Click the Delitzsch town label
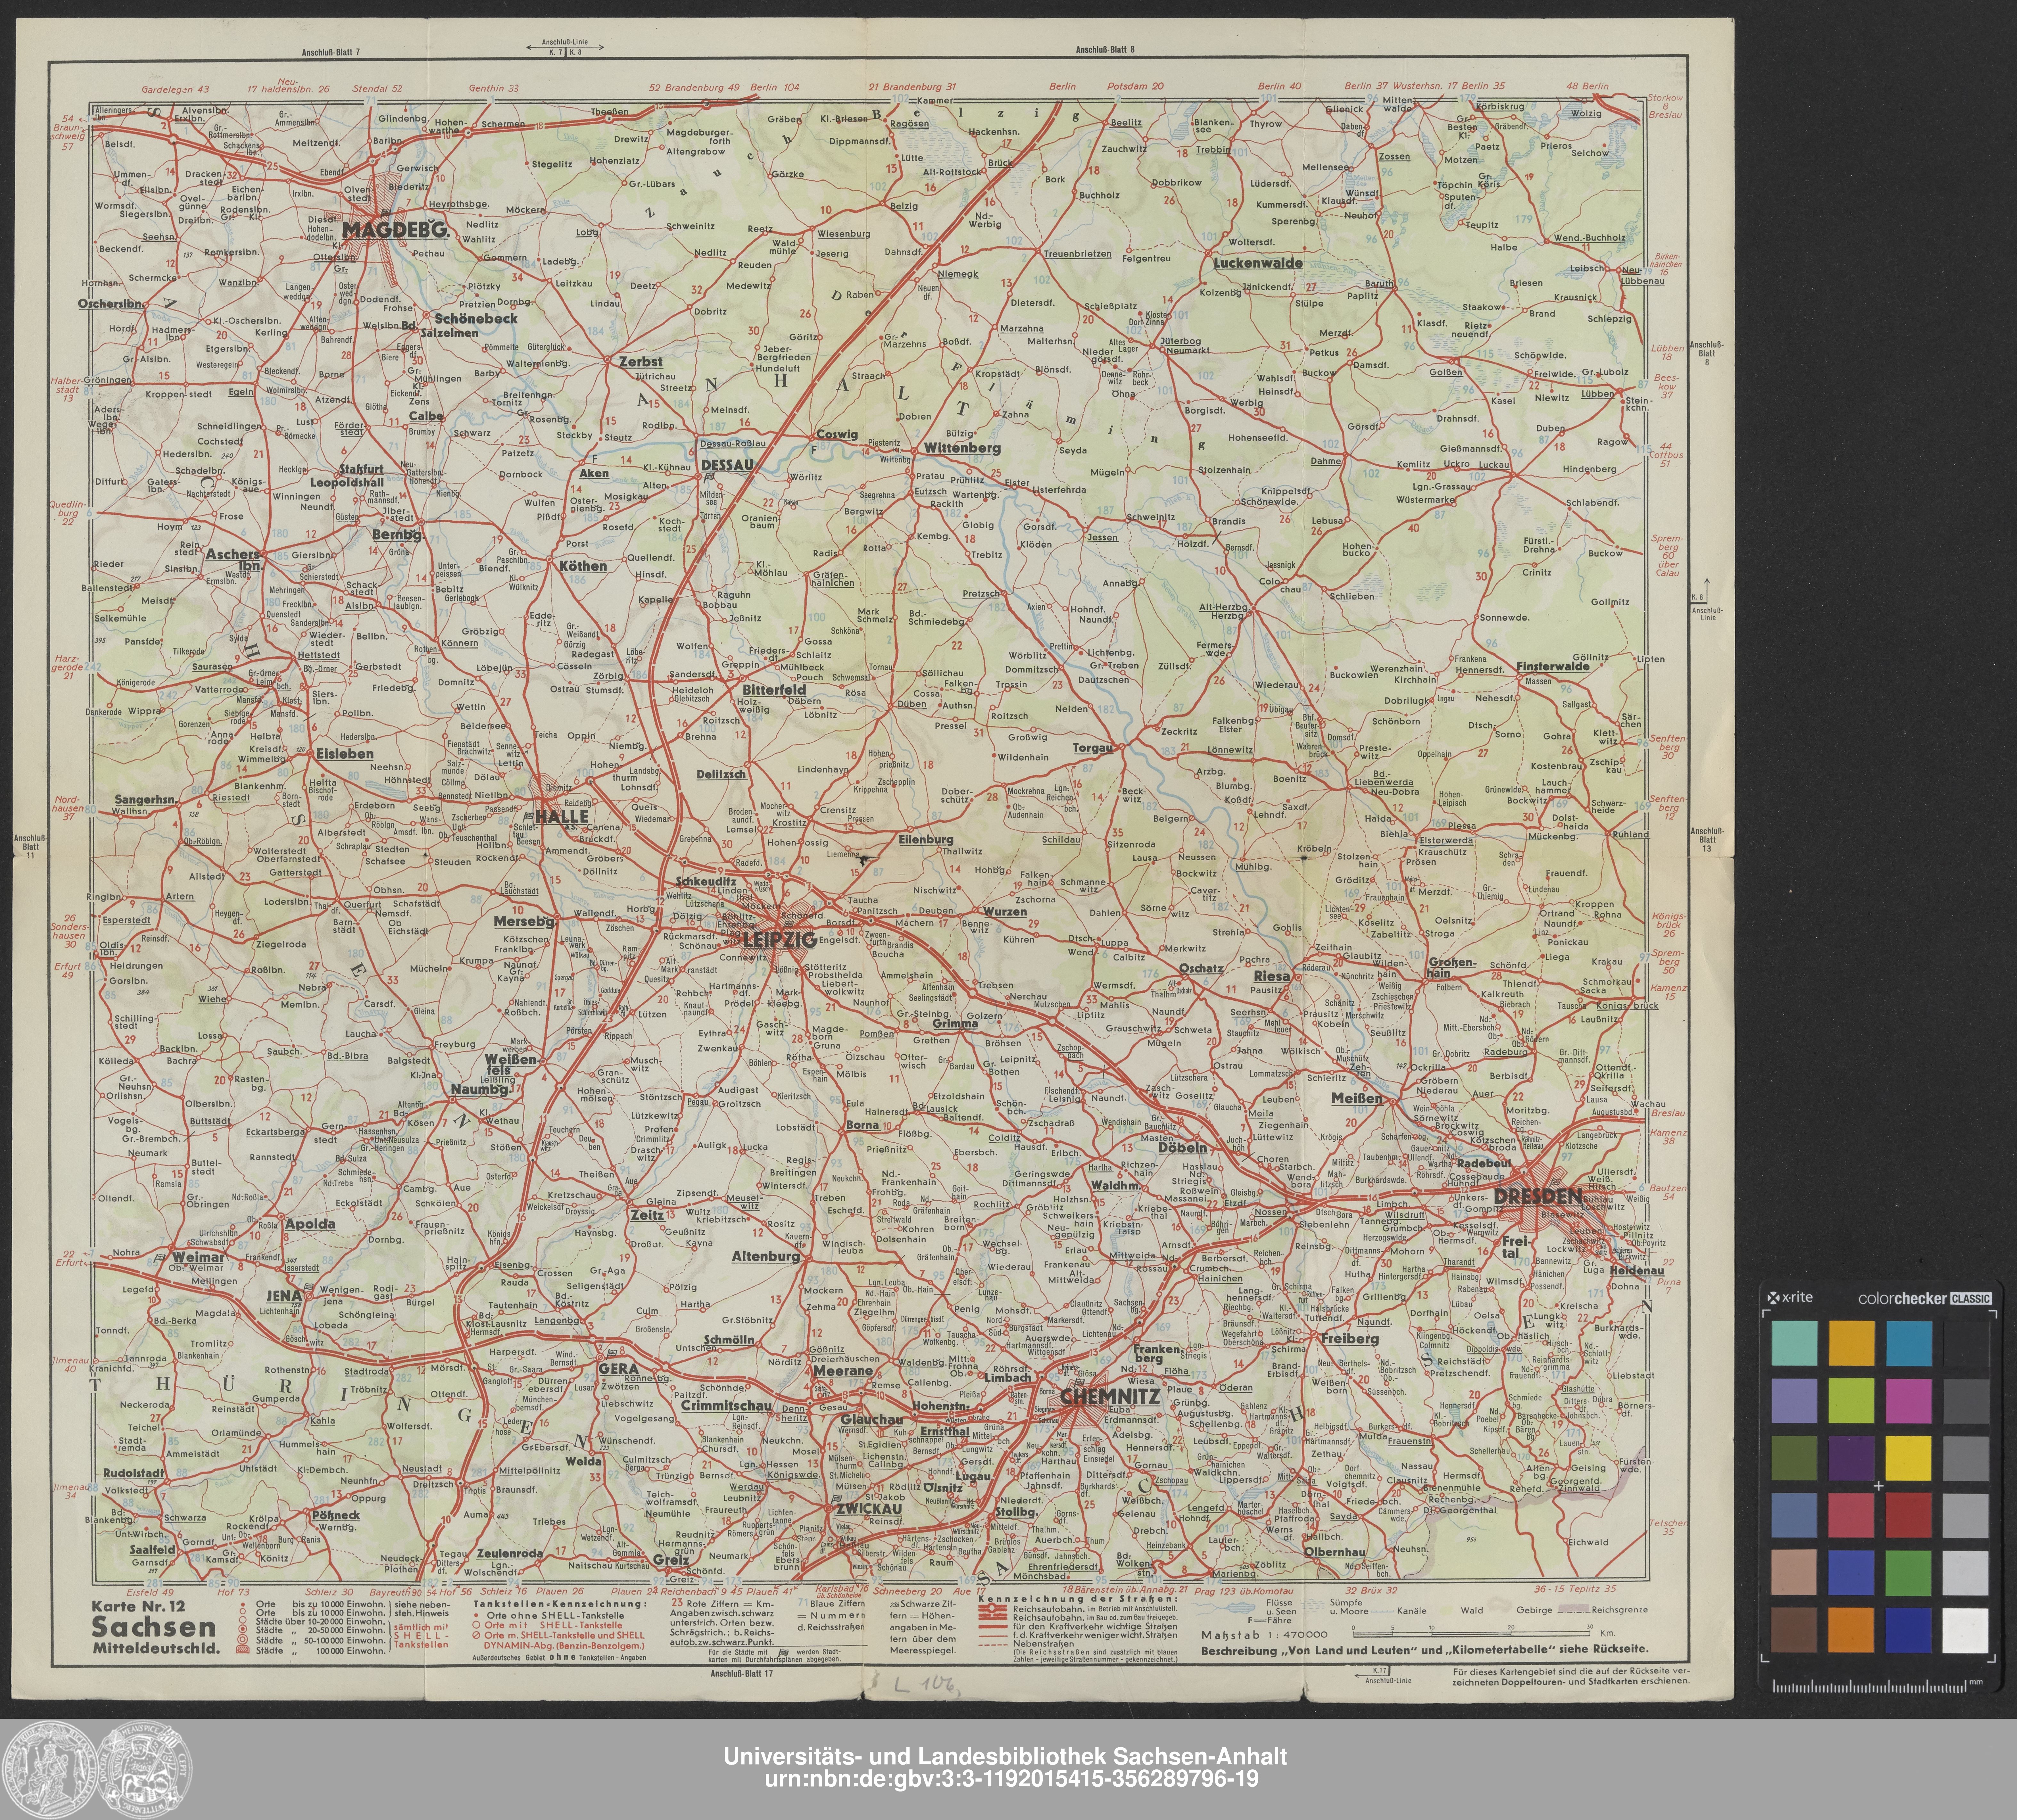 [721, 774]
